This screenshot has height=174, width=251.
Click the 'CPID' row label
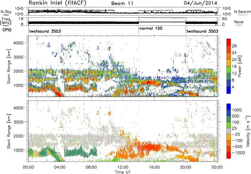pyautogui.click(x=7, y=30)
